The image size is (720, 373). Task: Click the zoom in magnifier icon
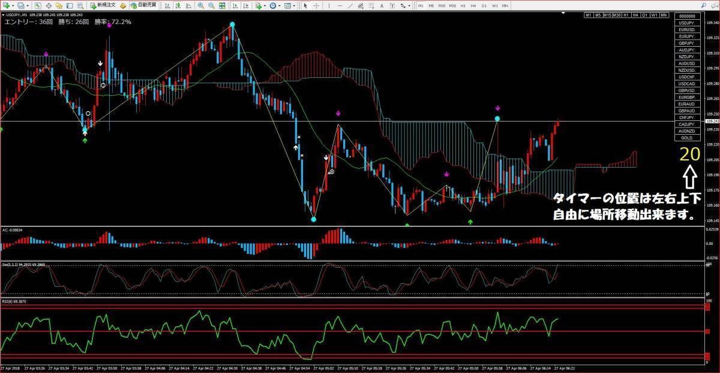201,5
